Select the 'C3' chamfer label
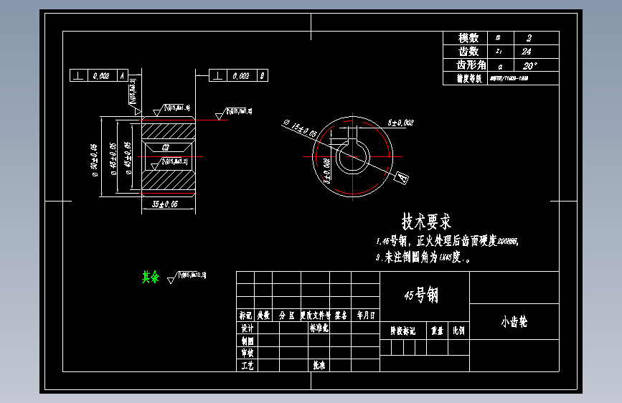 (166, 148)
